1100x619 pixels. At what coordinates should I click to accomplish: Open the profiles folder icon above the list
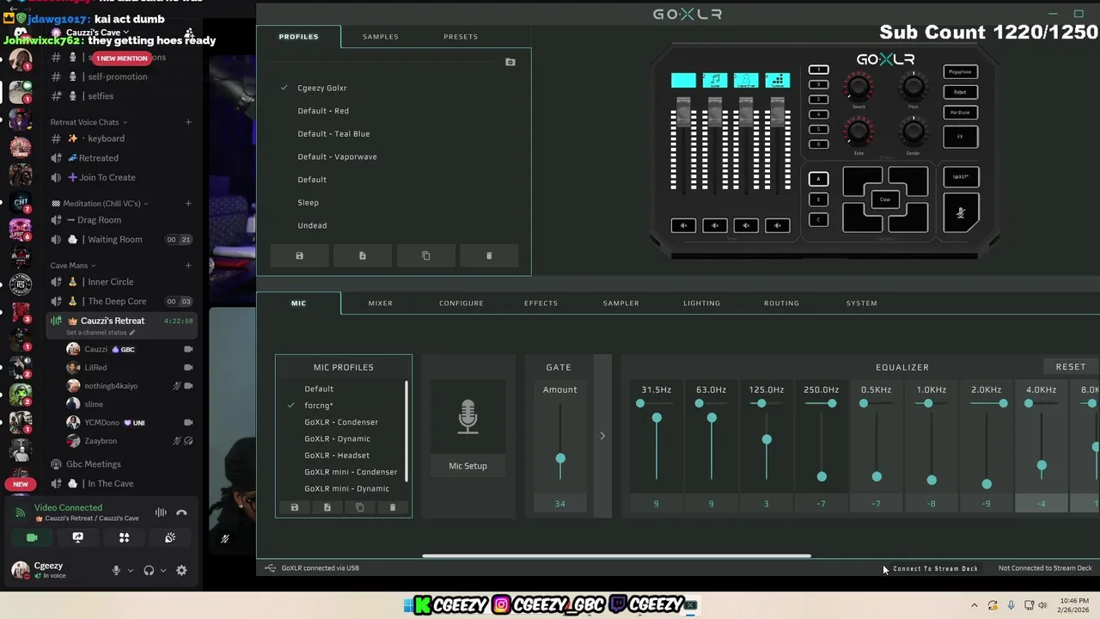[510, 62]
